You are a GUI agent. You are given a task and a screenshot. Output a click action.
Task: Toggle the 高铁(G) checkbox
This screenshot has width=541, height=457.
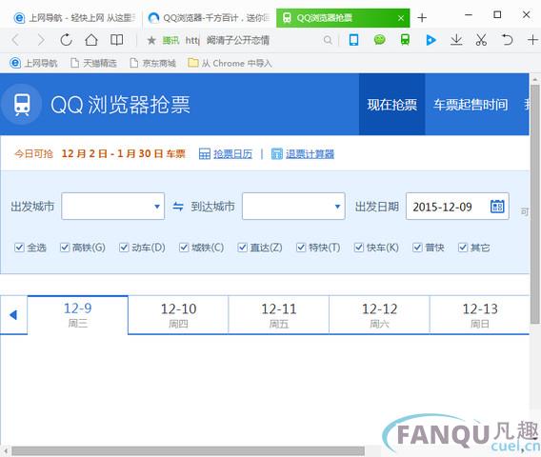pos(65,248)
